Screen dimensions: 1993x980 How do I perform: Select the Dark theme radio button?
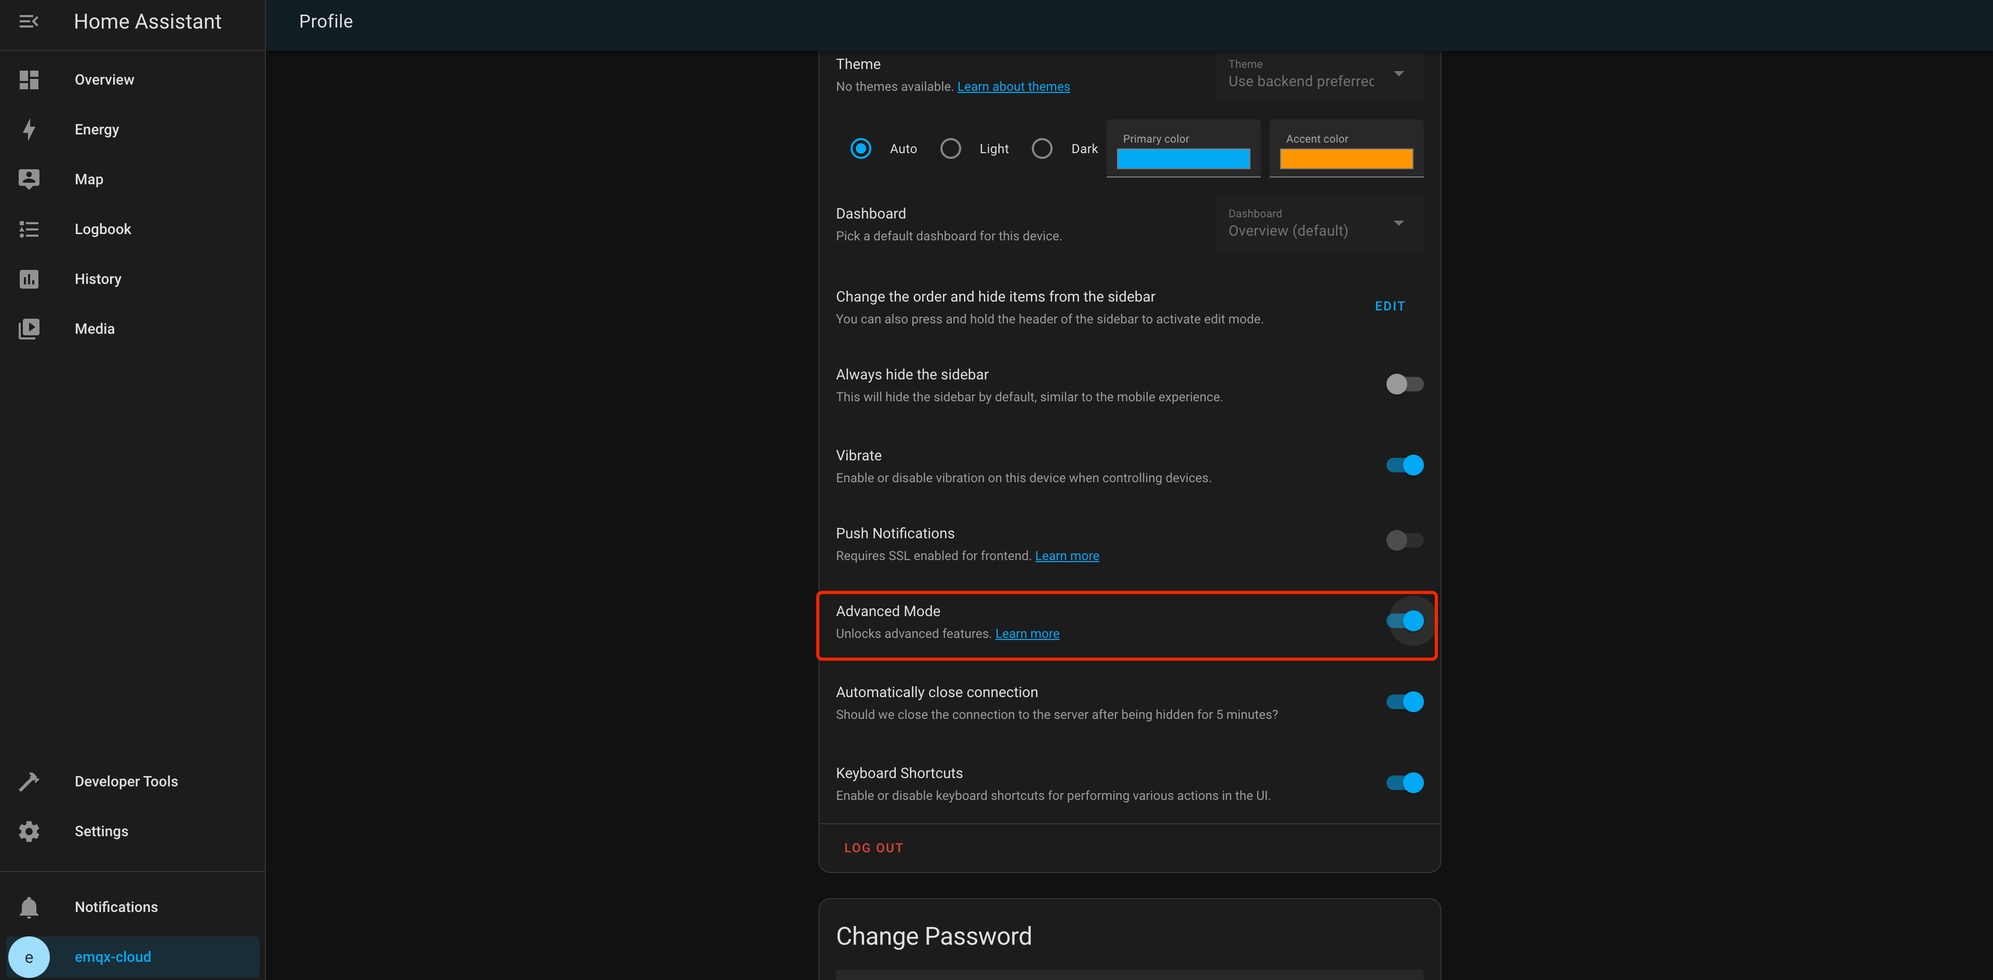point(1042,148)
